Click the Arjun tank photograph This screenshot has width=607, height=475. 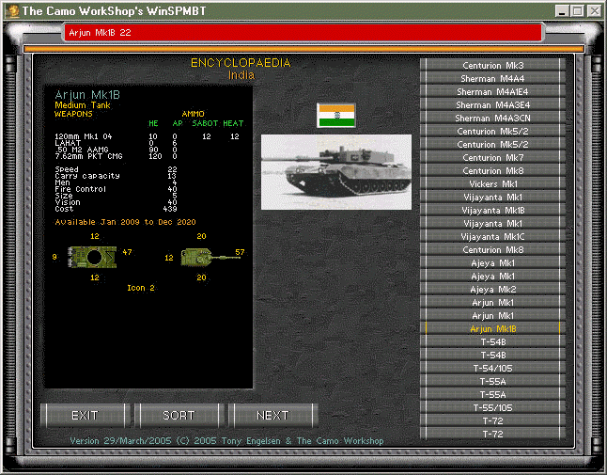point(336,172)
